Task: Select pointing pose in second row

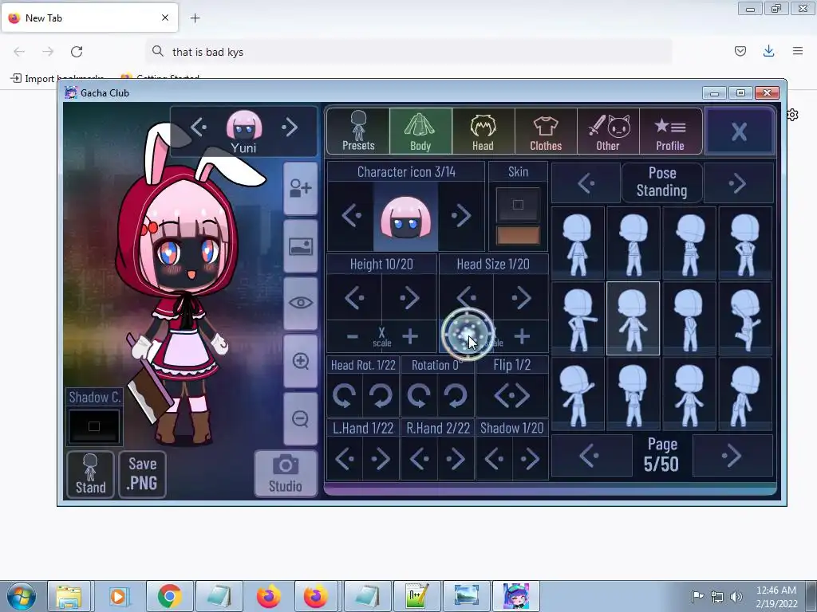Action: (x=578, y=319)
